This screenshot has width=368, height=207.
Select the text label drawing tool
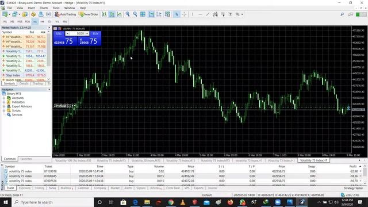tap(231, 14)
